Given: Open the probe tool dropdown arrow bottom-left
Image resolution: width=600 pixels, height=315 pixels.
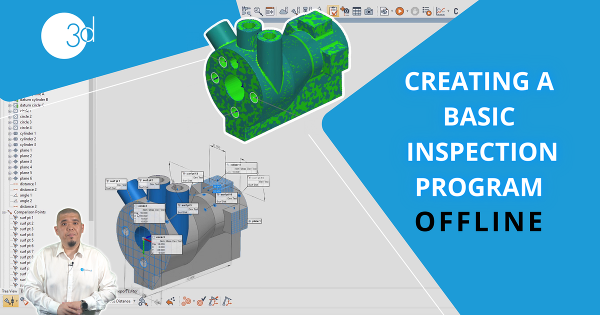Looking at the screenshot, I should [x=17, y=301].
